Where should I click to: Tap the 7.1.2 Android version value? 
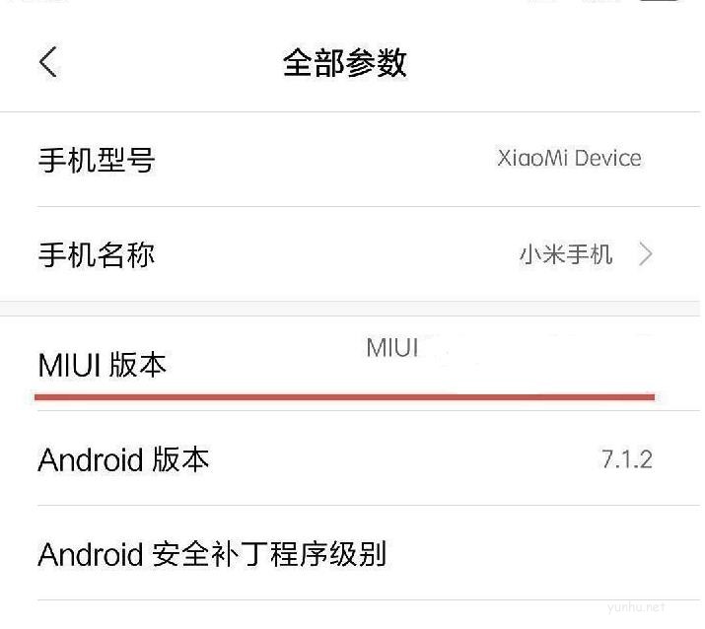click(627, 459)
